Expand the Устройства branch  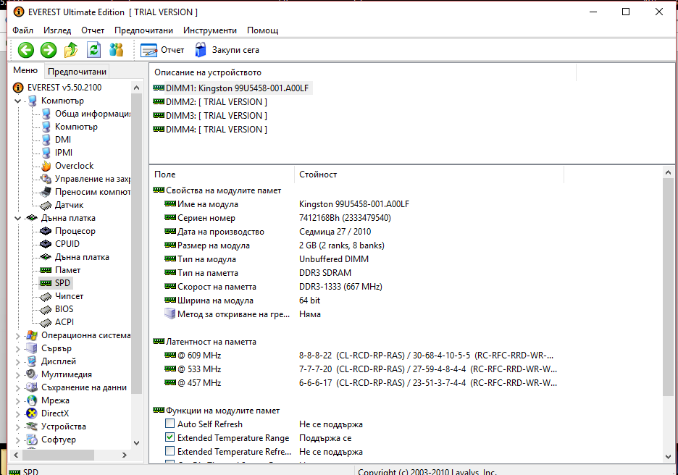[x=17, y=427]
